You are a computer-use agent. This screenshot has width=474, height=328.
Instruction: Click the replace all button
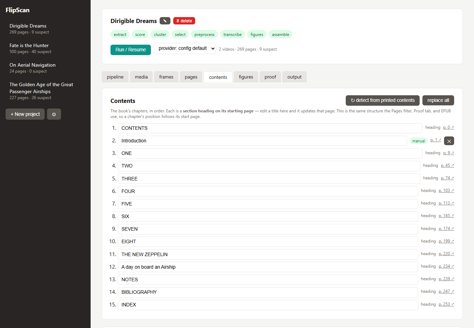438,100
